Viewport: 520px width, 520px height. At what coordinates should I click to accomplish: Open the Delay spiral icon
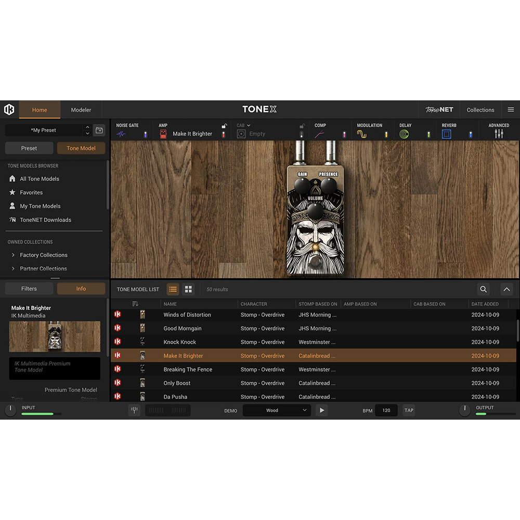[404, 134]
